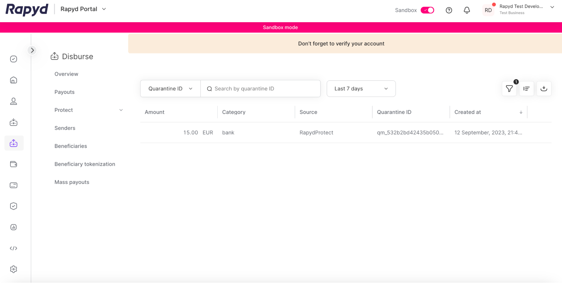The height and width of the screenshot is (283, 562).
Task: Go to the Beneficiaries page
Action: [71, 146]
